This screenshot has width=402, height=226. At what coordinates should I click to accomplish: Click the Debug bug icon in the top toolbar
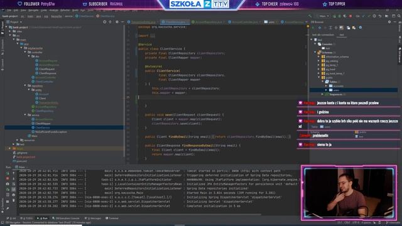[339, 16]
